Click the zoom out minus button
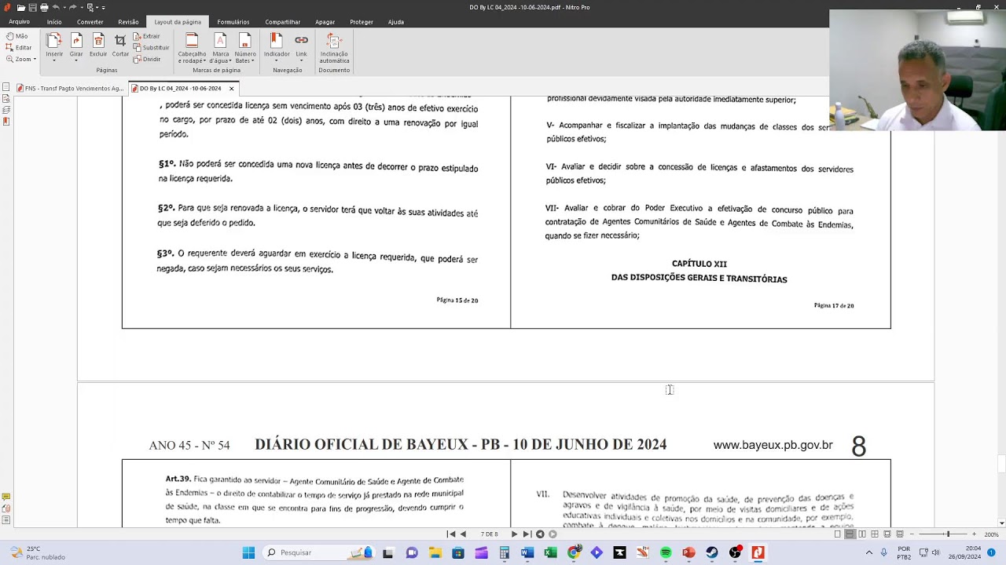Screen dimensions: 1006x565 913,534
